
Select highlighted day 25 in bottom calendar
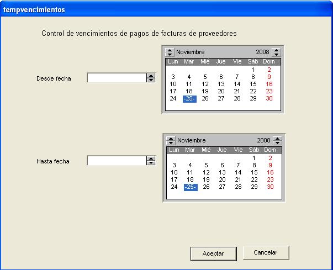[191, 187]
